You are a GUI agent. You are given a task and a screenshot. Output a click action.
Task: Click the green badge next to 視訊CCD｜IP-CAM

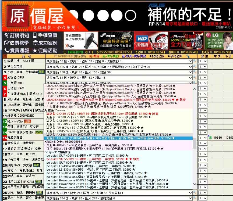click(38, 182)
